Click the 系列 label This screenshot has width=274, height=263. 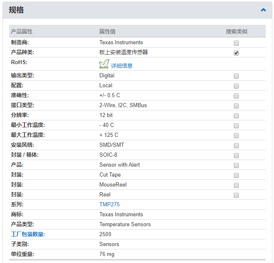[17, 204]
